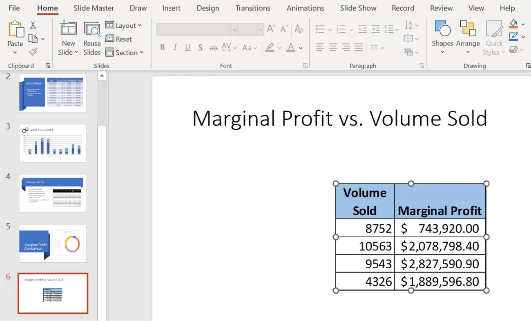Click the New Slide button

[x=68, y=30]
